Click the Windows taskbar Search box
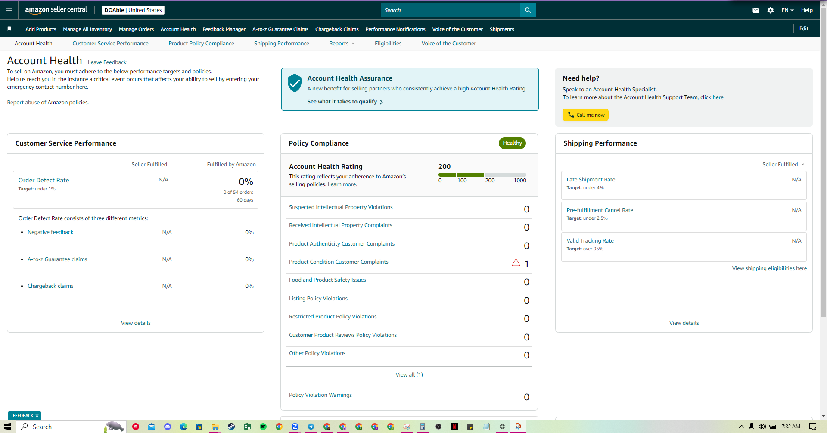 pyautogui.click(x=71, y=427)
